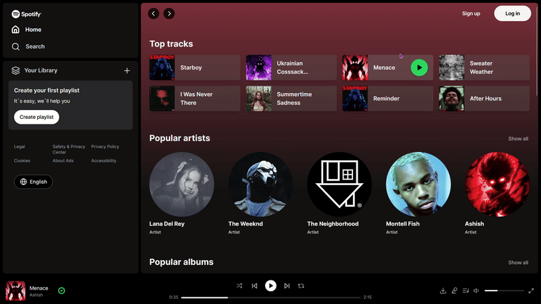Click the Menace title in player bar

[39, 288]
